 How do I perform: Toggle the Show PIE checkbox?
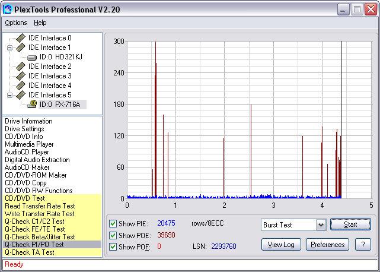pyautogui.click(x=113, y=223)
